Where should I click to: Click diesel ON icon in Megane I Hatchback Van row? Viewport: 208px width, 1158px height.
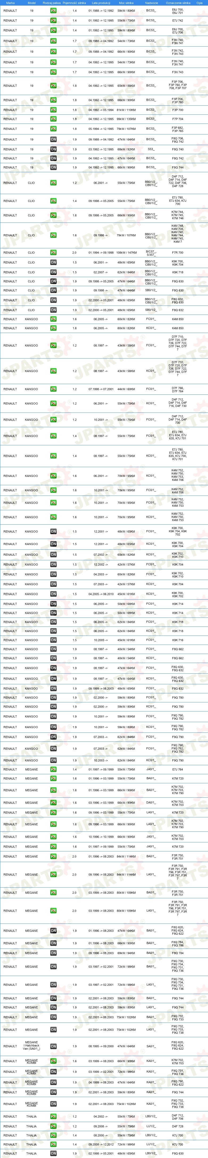pos(53,1046)
